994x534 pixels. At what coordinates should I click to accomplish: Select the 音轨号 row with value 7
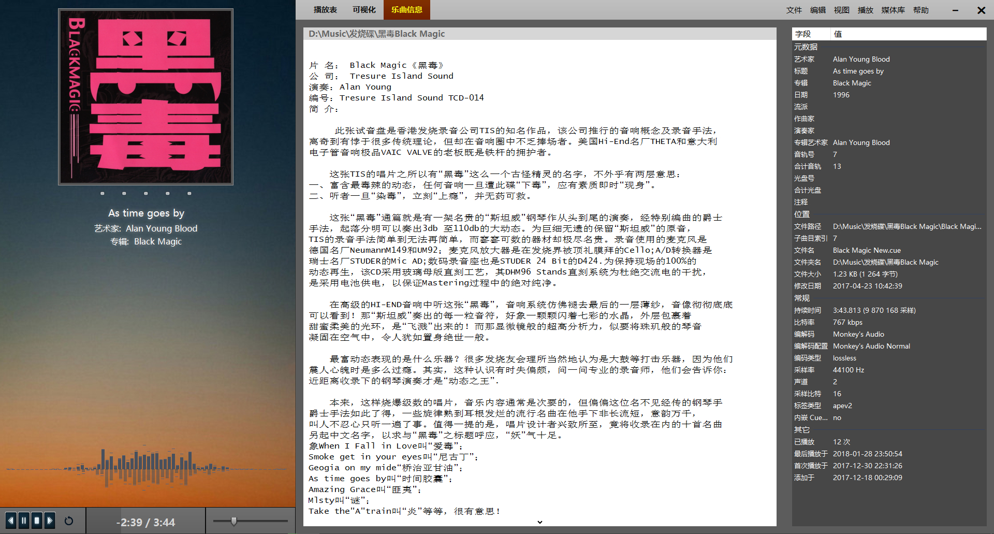click(889, 154)
